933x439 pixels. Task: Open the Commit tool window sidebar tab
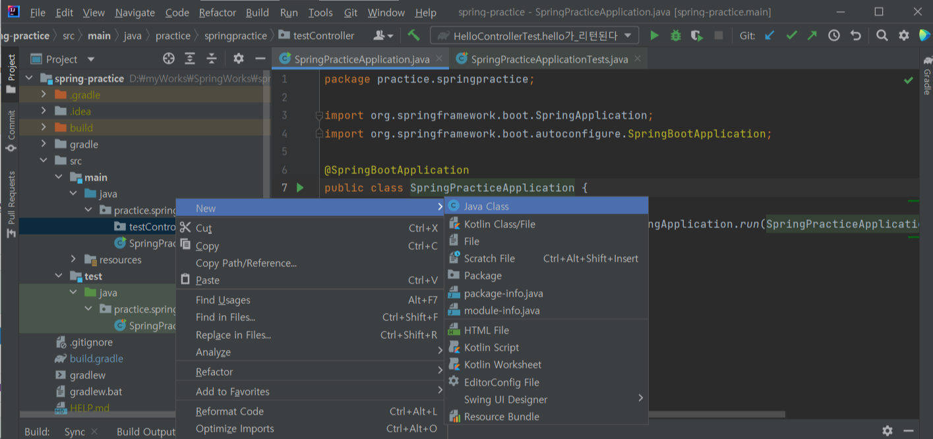coord(11,132)
